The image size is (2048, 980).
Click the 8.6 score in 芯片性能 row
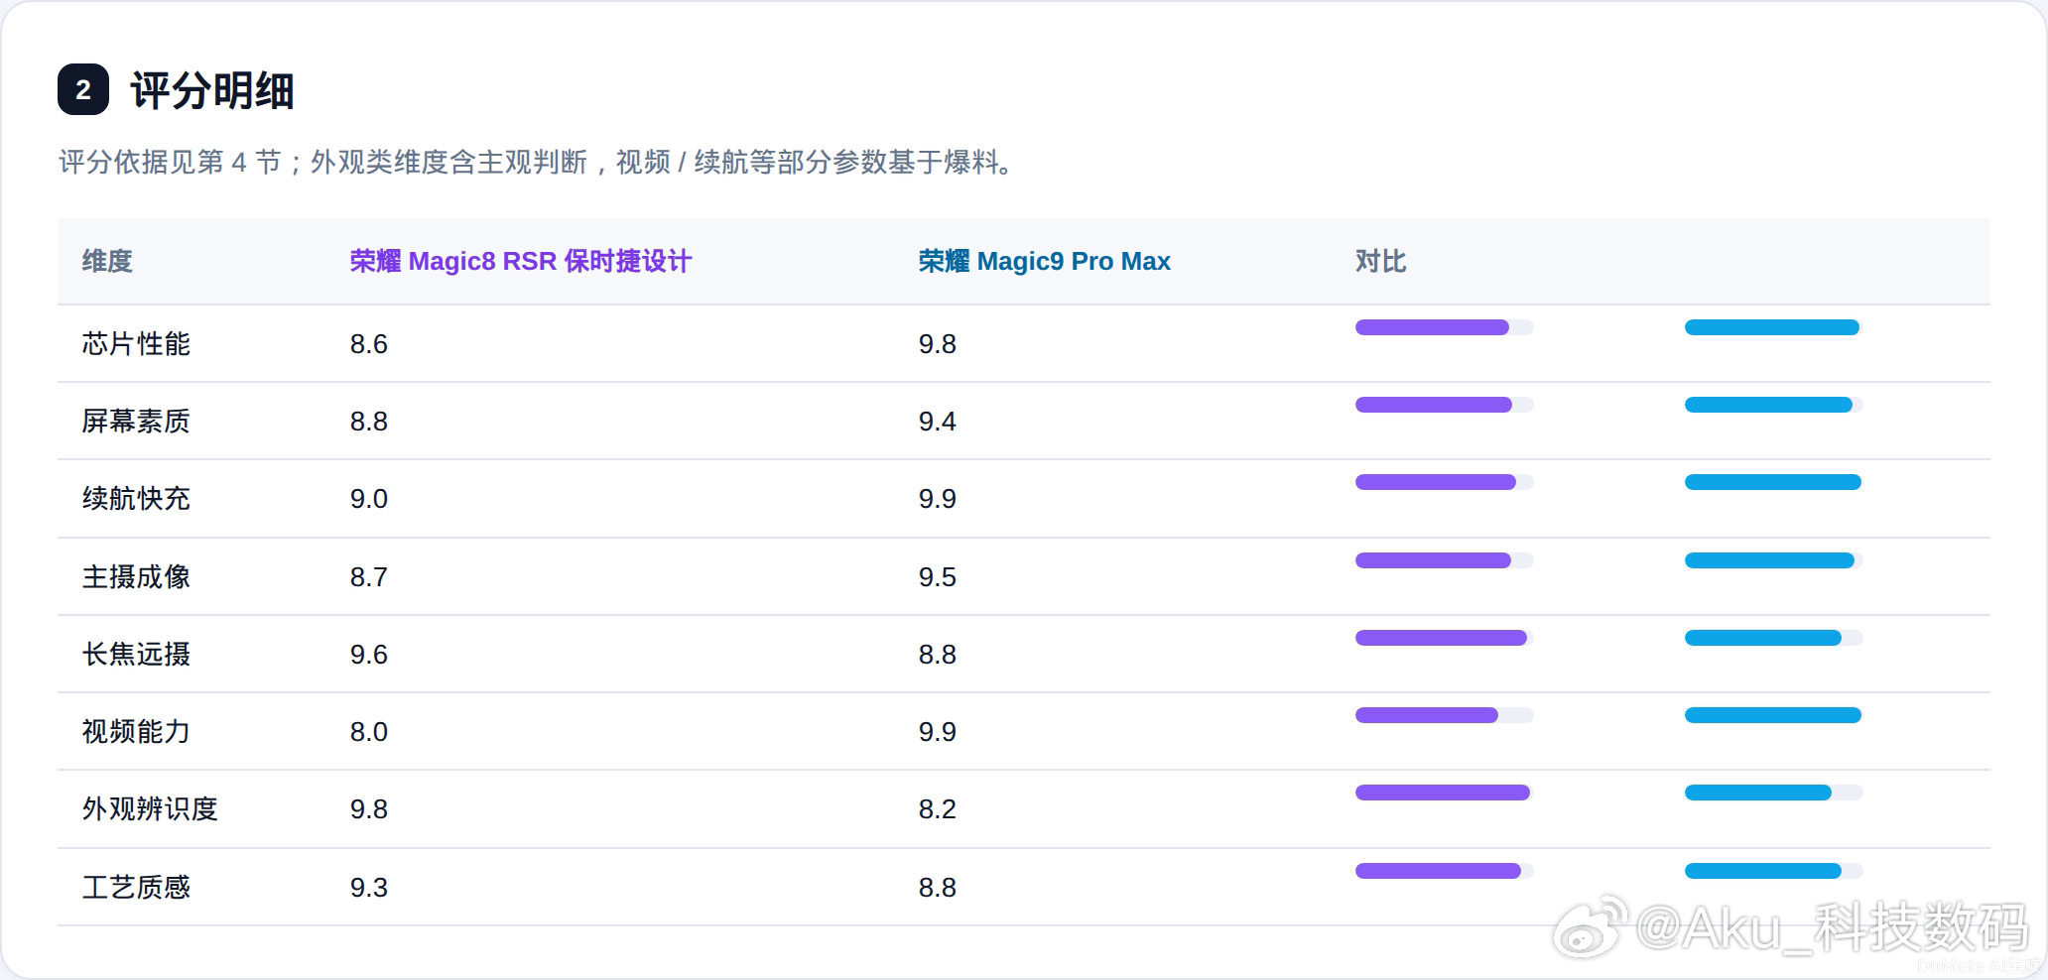[369, 344]
